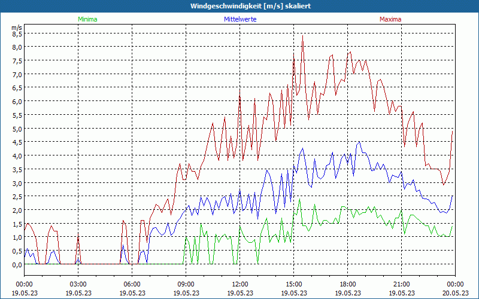Click the 20.05.23 date label
The image size is (479, 299).
(456, 293)
